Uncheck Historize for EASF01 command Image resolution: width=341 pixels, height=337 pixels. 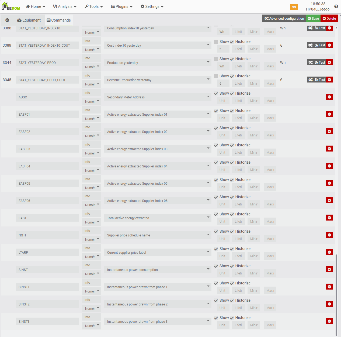(232, 111)
